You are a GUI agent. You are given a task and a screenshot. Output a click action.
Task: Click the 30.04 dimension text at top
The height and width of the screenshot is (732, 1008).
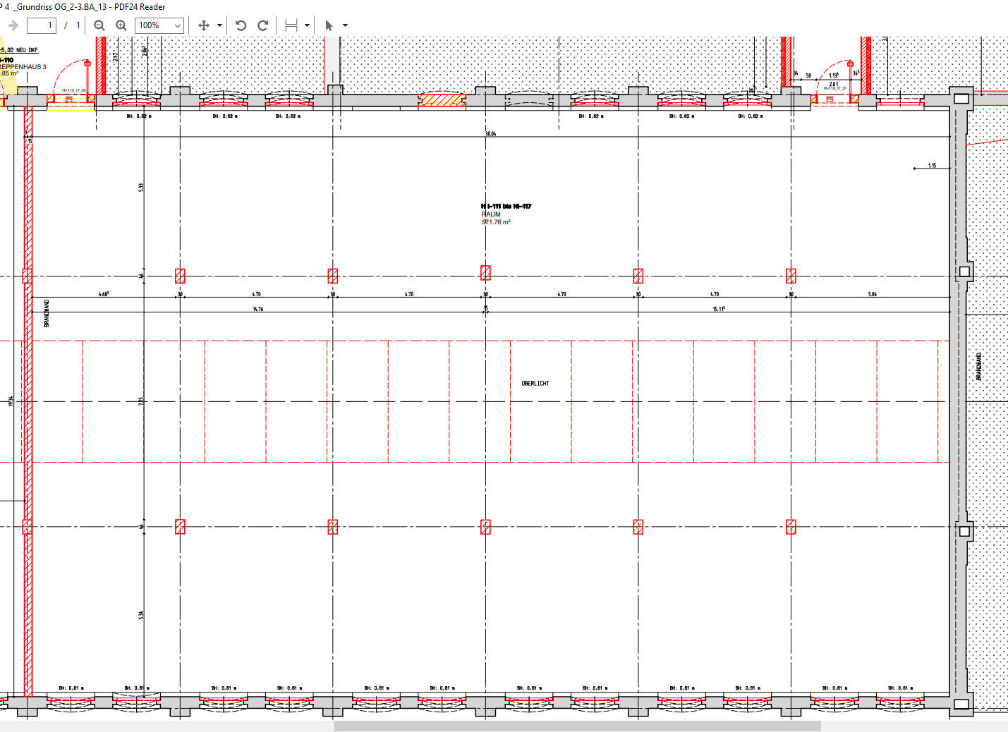490,133
